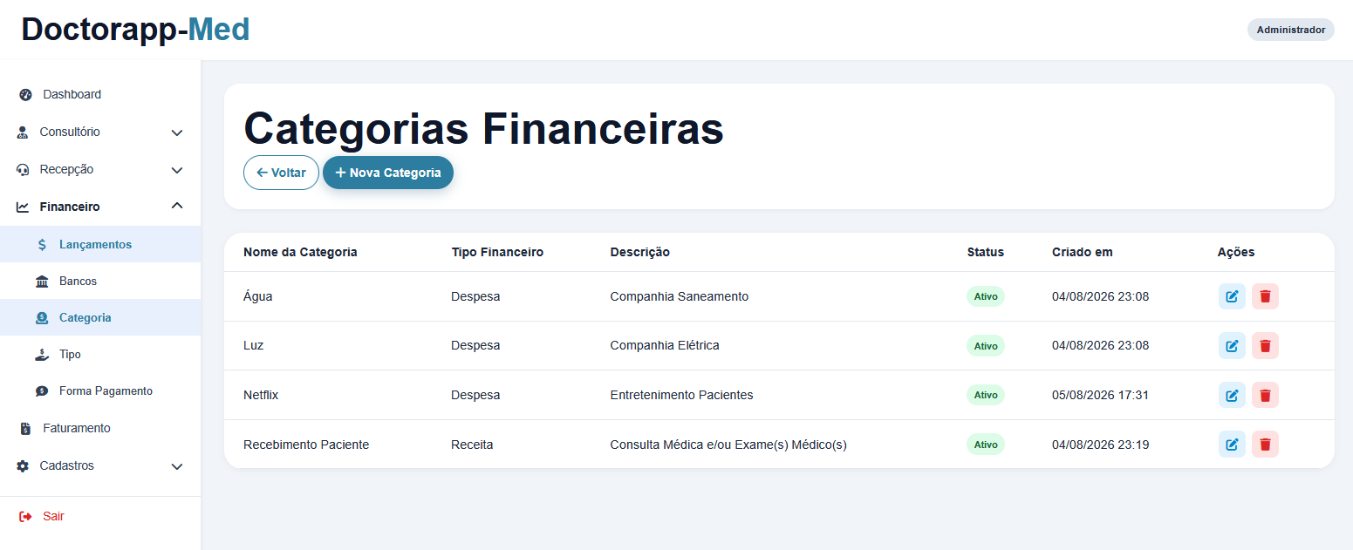
Task: Click the Nome da Categoria column header
Action: (x=300, y=252)
